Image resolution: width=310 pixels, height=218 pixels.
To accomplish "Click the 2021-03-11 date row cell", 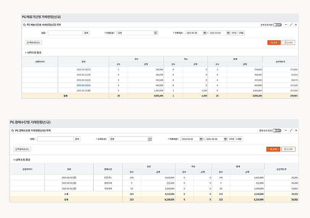I will coord(83,75).
